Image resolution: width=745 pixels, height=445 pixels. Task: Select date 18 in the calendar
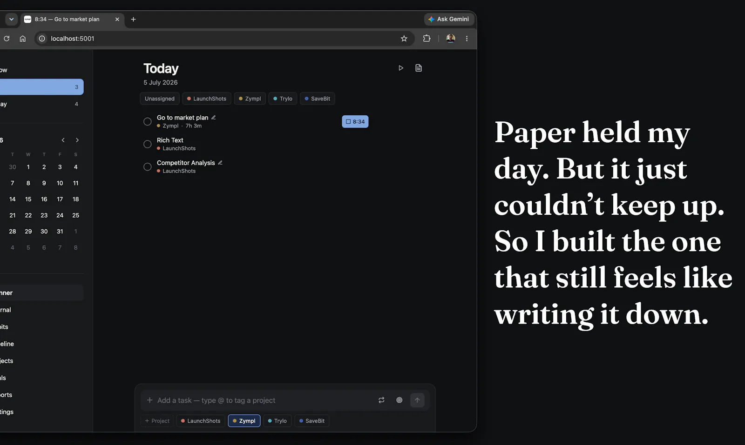point(76,199)
